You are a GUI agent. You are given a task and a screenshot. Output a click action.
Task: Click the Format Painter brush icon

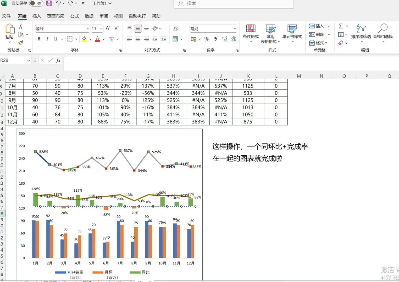pos(21,43)
